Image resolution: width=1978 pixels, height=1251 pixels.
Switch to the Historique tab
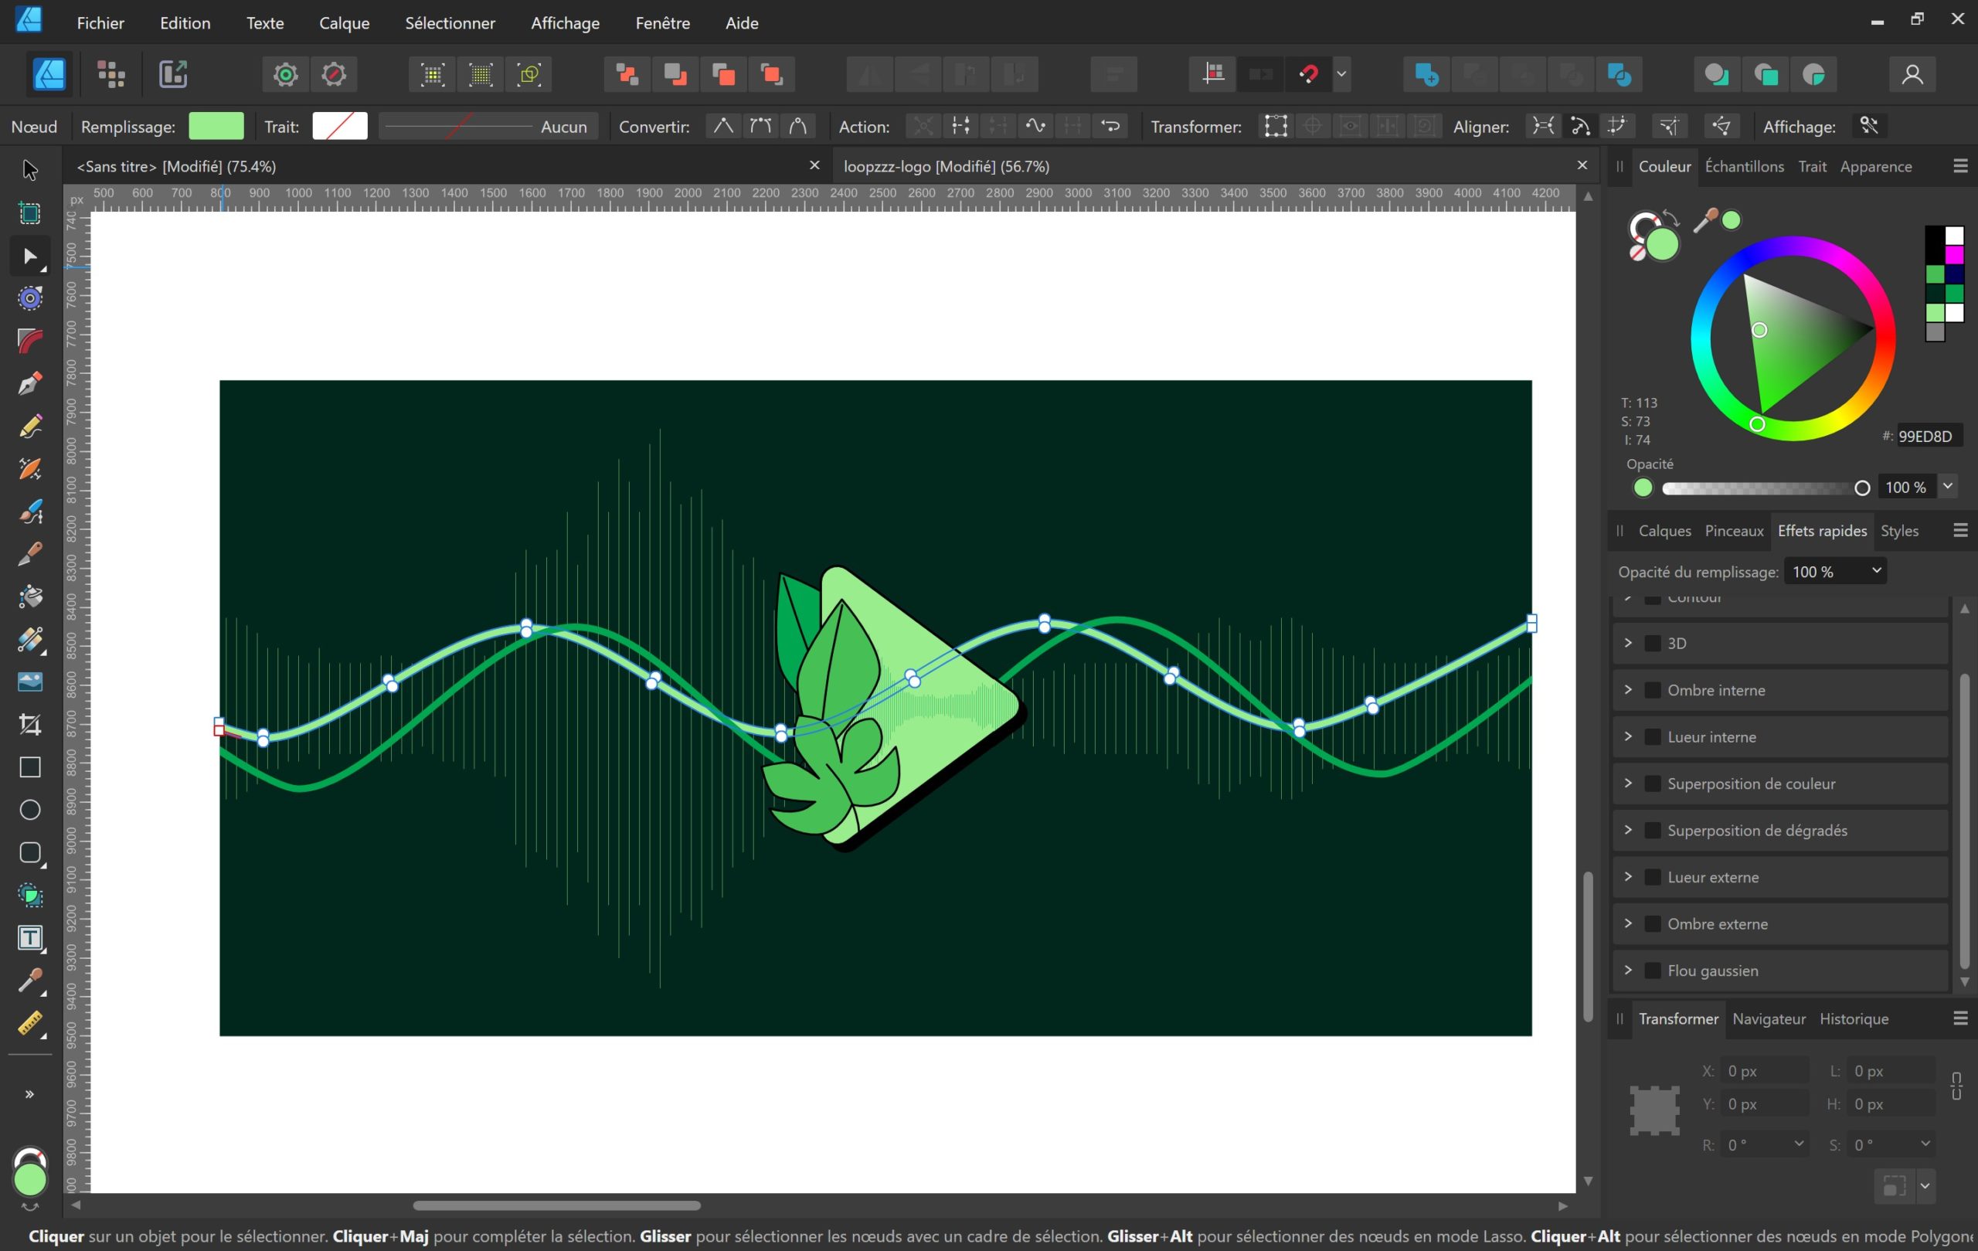pyautogui.click(x=1854, y=1018)
